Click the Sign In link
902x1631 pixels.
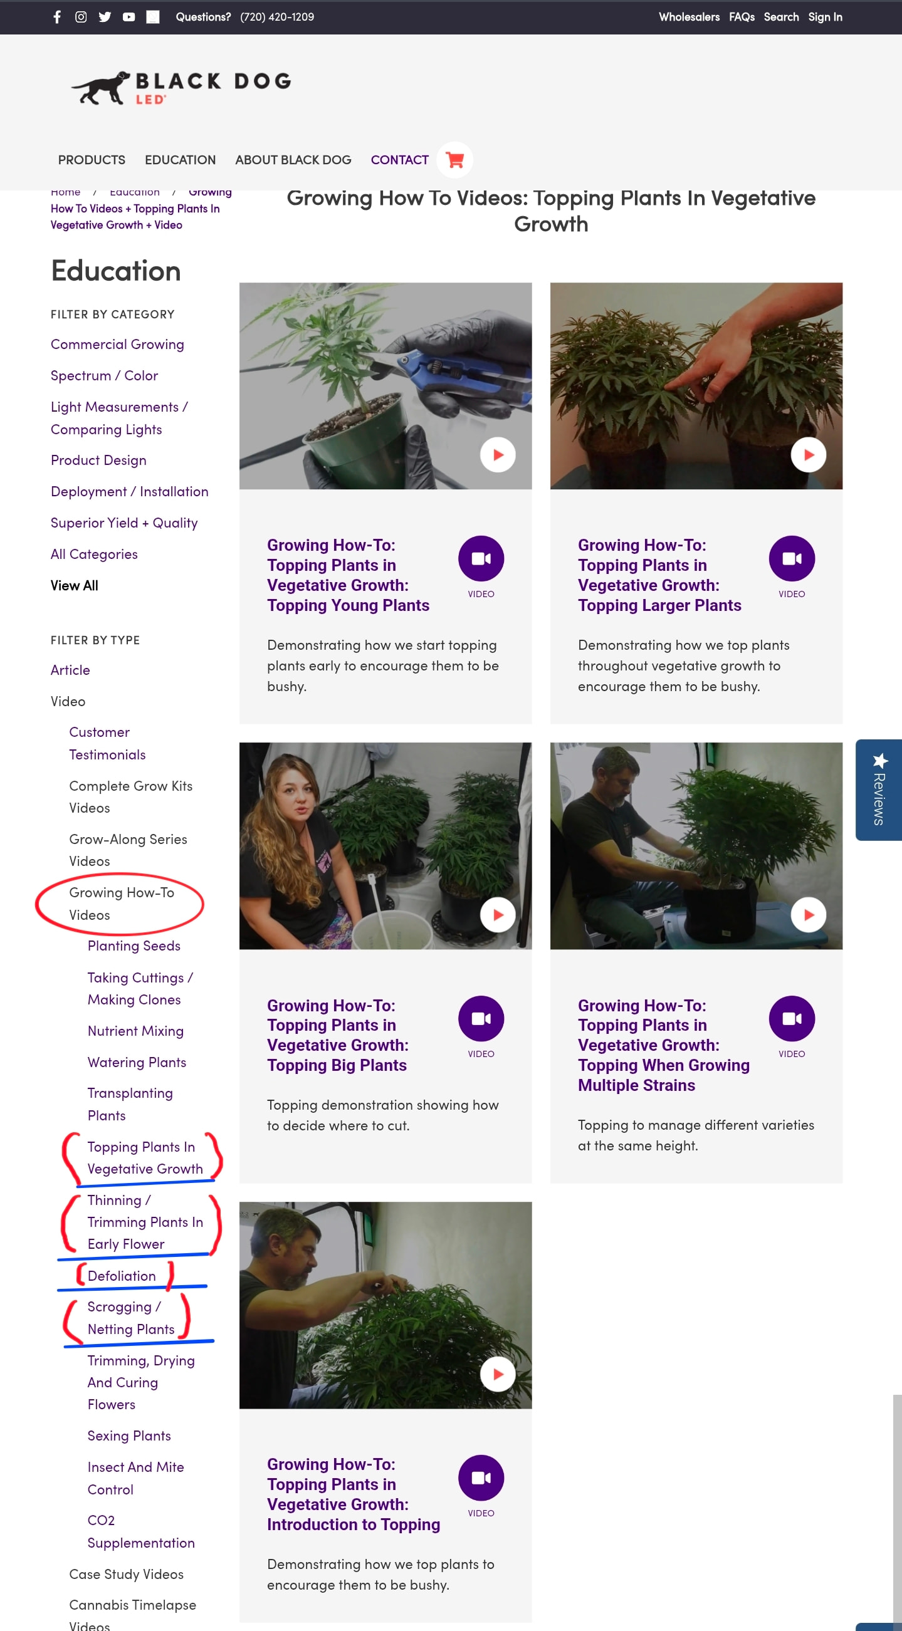click(x=825, y=17)
